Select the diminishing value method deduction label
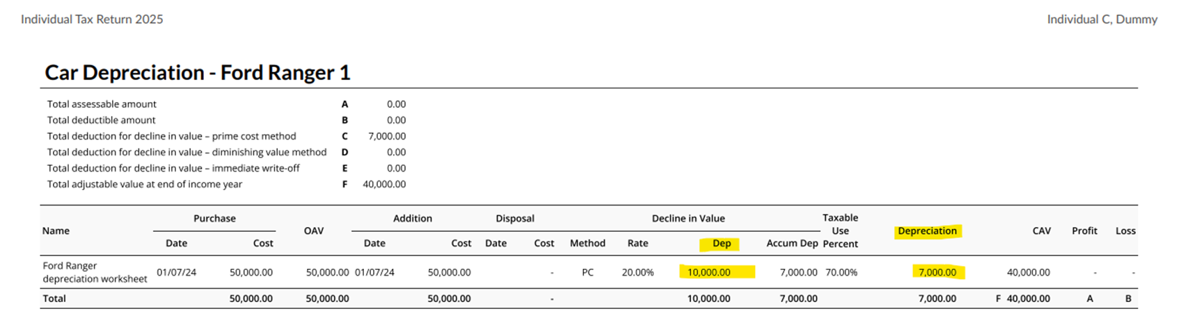Viewport: 1179px width, 327px height. (187, 152)
